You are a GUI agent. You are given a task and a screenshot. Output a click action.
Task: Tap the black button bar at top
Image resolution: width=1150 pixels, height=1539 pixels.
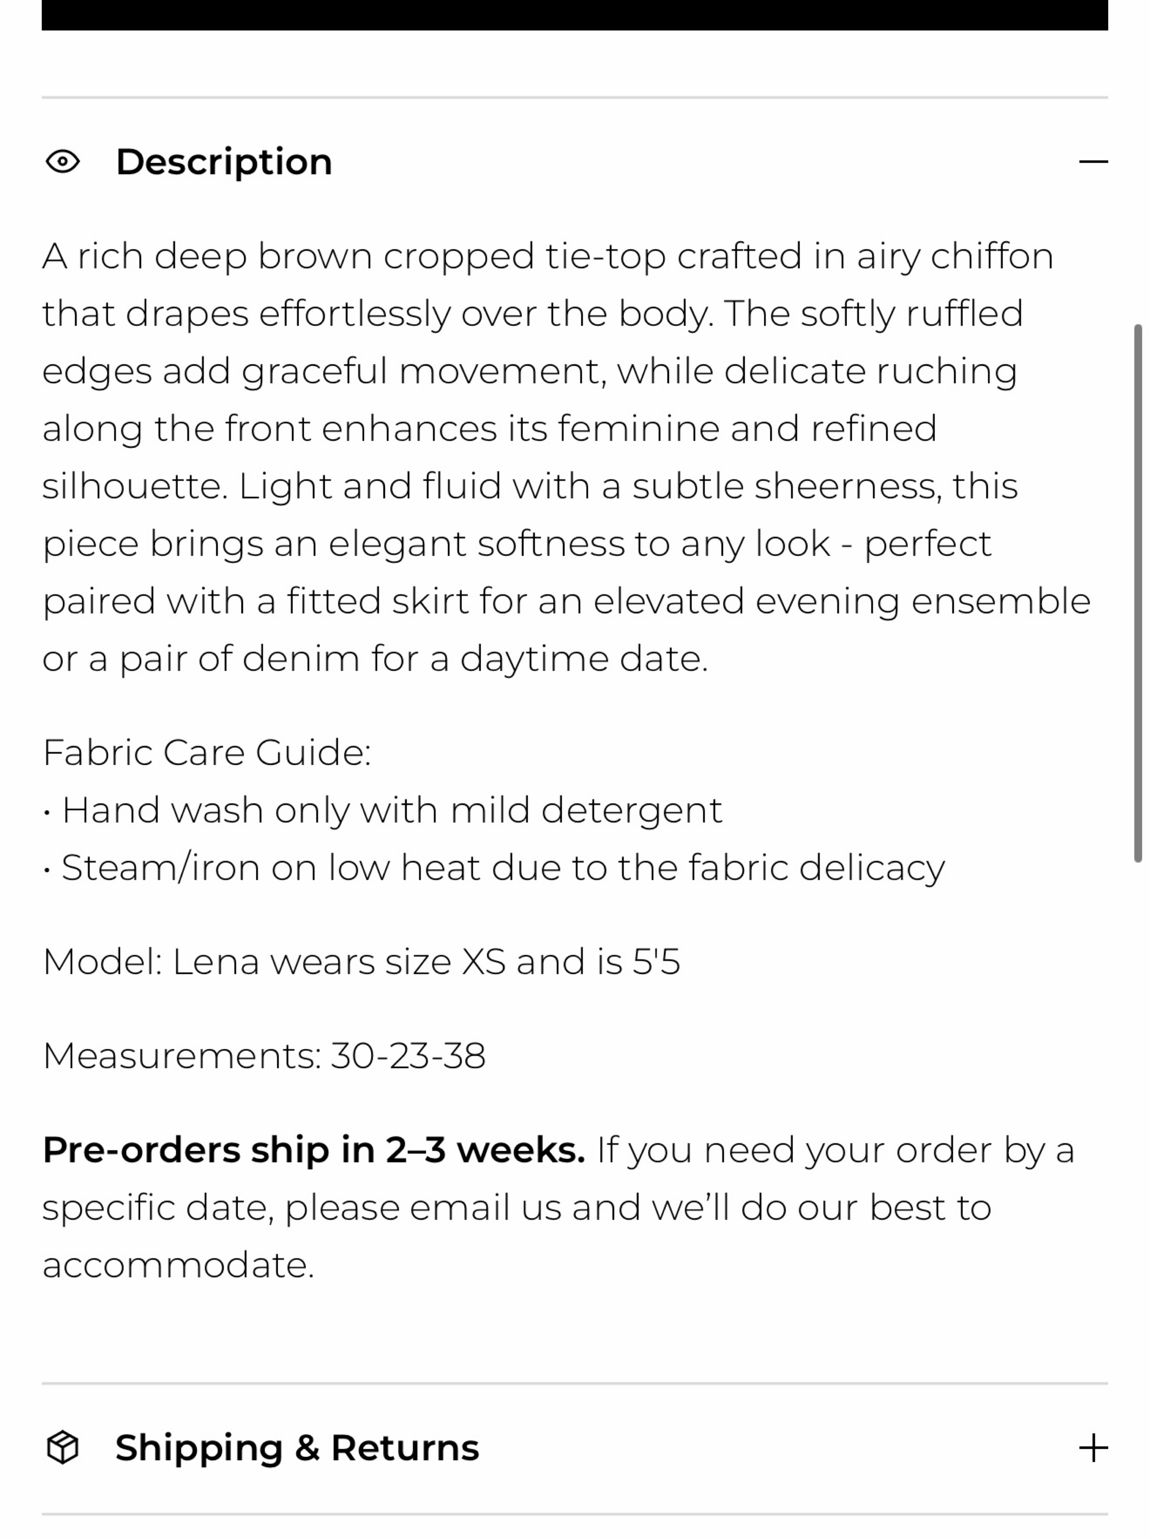click(575, 15)
